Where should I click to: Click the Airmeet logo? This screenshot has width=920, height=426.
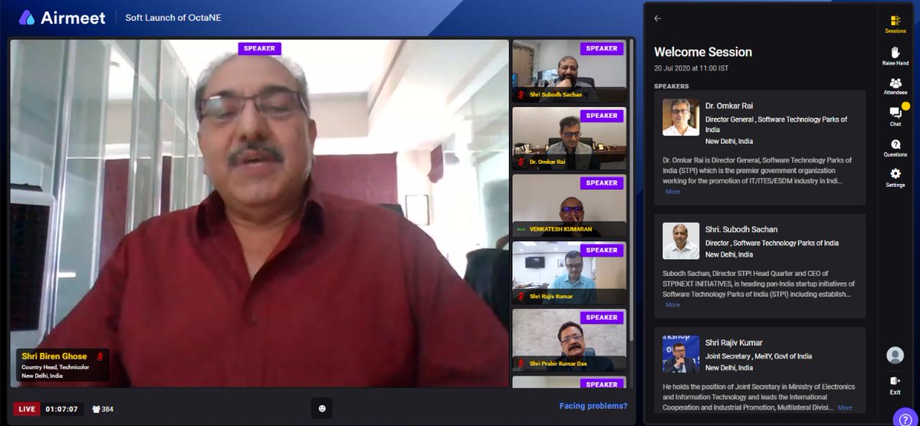64,17
